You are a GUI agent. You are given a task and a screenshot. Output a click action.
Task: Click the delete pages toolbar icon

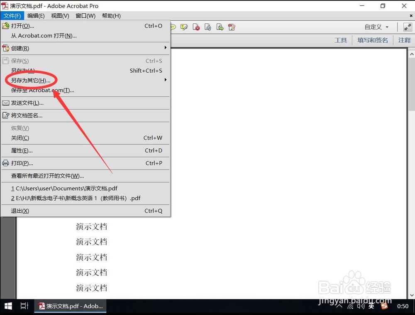point(196,27)
